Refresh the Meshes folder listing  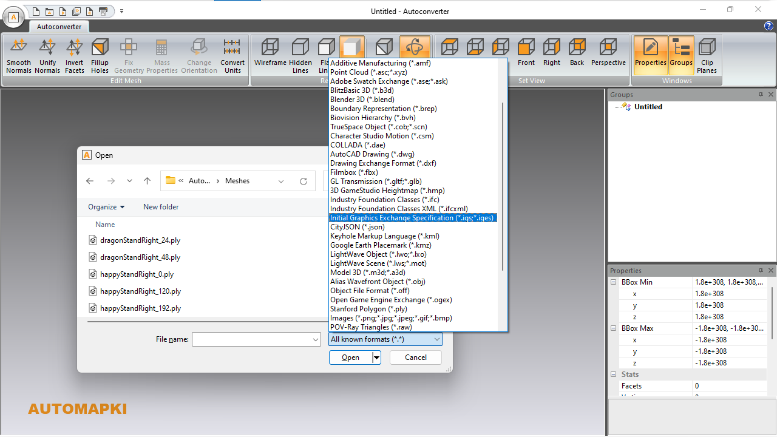[x=304, y=181]
